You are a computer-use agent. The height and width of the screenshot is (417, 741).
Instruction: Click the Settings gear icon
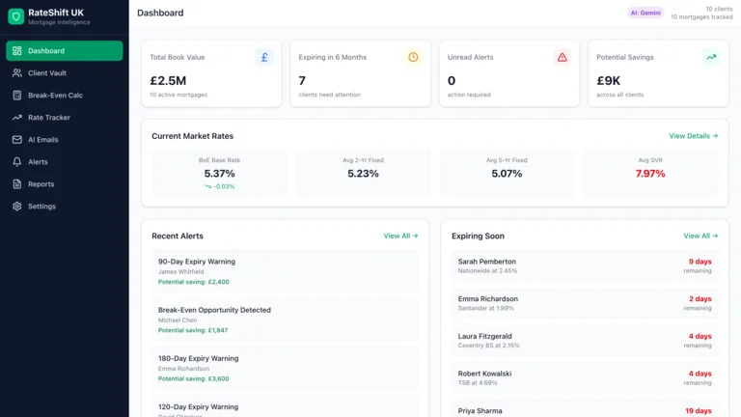tap(17, 207)
